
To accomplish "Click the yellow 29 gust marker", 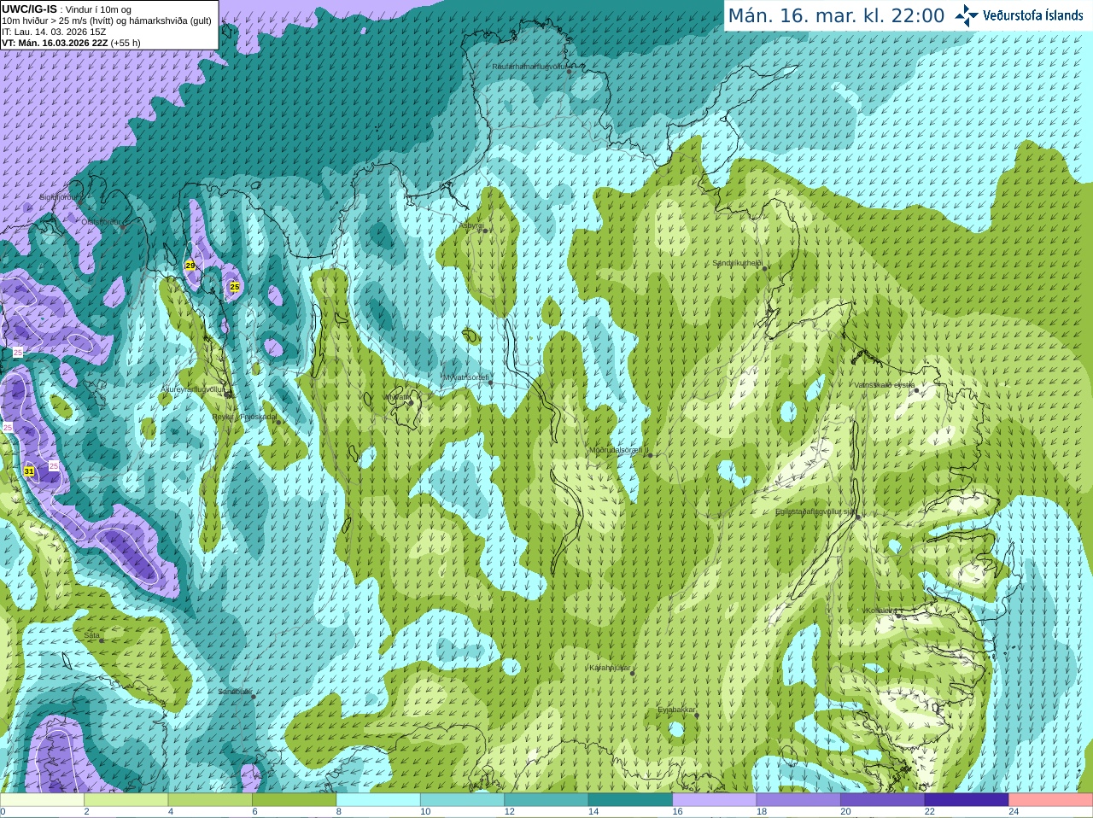I will point(190,266).
